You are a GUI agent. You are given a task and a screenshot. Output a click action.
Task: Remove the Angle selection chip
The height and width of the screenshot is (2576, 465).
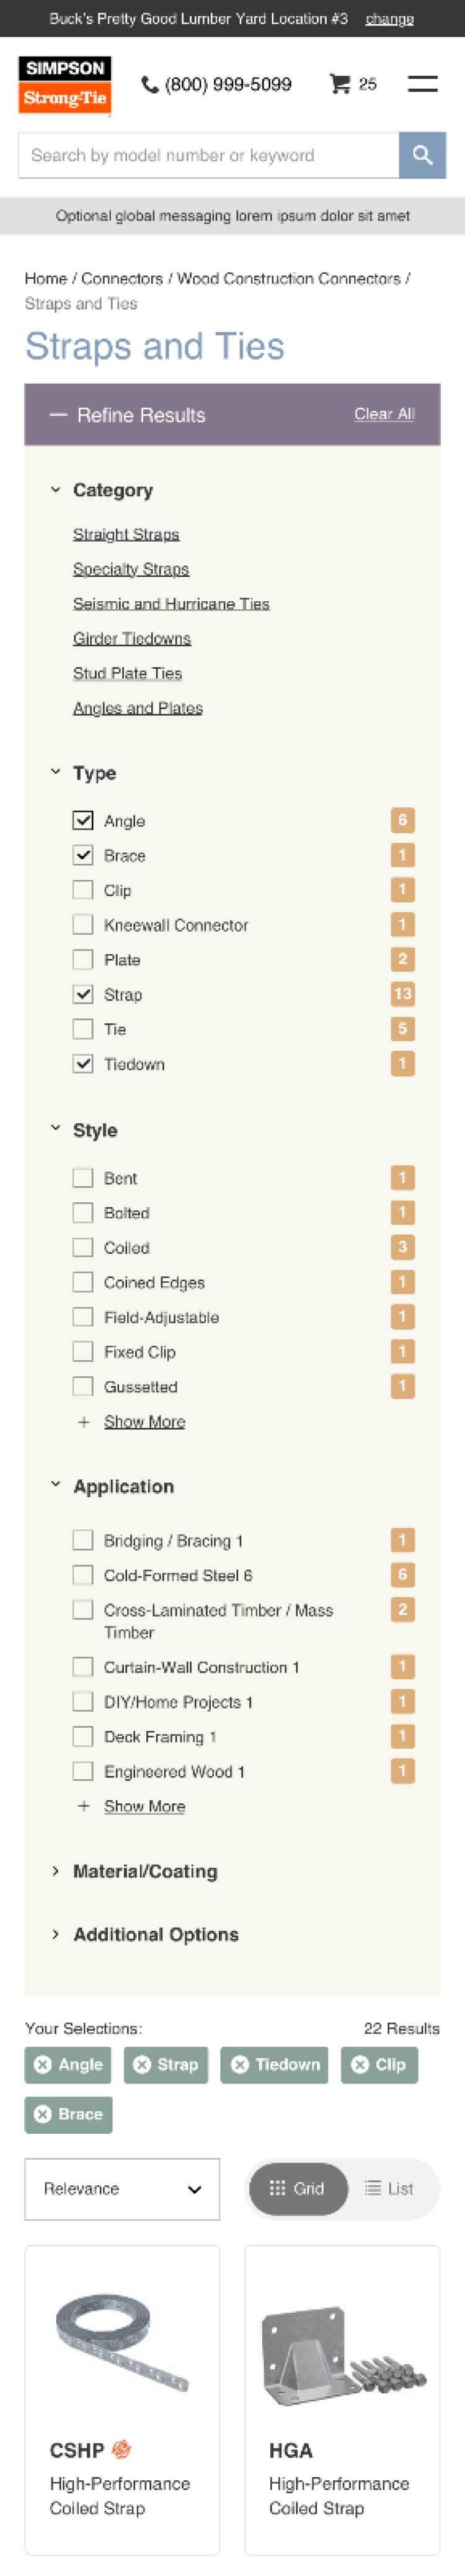(x=43, y=2064)
